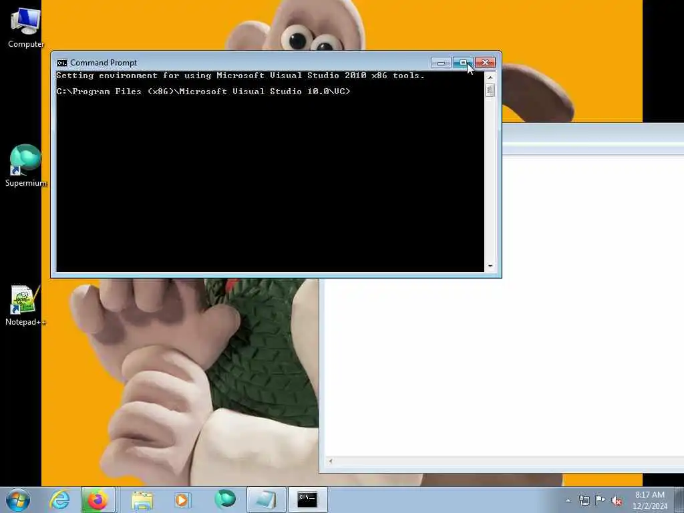Launch the Supermium desktop shortcut
This screenshot has height=513, width=684.
click(25, 166)
